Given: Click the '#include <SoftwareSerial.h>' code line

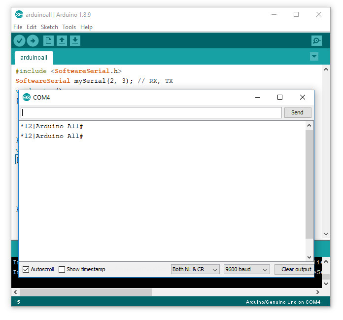Looking at the screenshot, I should (69, 71).
